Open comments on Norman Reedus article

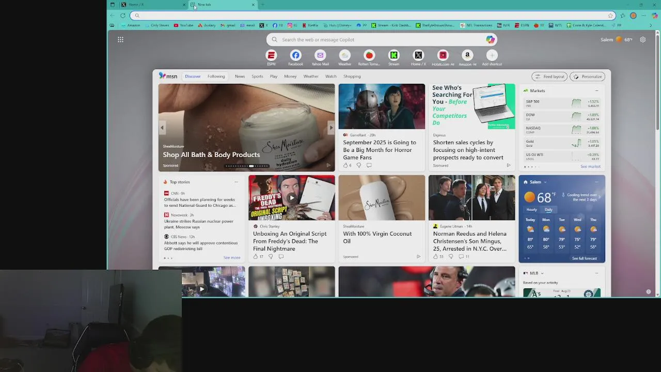coord(464,256)
